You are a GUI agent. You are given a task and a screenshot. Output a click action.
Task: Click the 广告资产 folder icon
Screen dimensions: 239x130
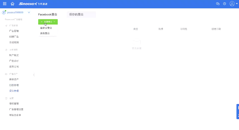tap(6, 74)
